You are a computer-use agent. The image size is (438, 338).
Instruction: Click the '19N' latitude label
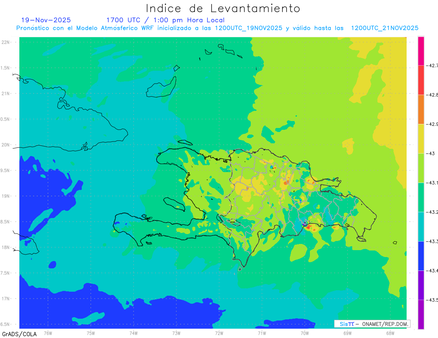(6, 196)
